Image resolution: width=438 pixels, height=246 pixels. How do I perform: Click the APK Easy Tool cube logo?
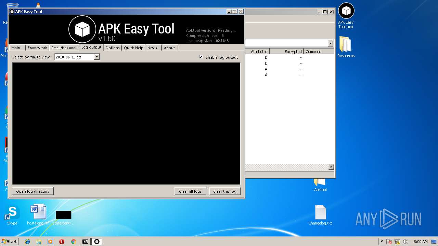coord(82,29)
